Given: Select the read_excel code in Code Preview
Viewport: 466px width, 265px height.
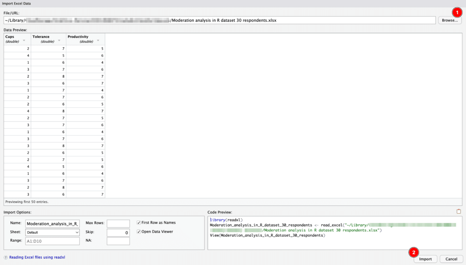Looking at the screenshot, I should [319, 225].
